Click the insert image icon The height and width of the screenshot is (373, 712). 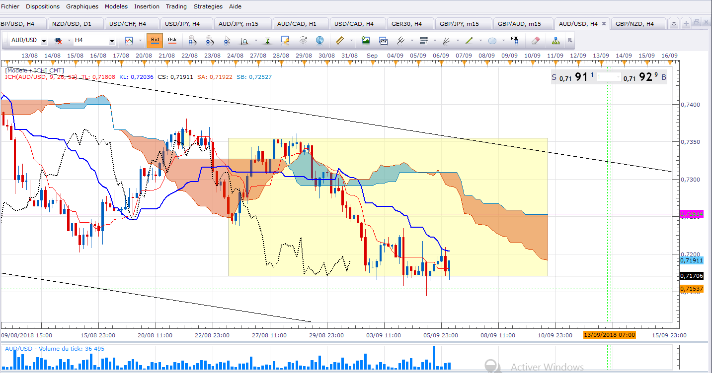click(x=366, y=40)
